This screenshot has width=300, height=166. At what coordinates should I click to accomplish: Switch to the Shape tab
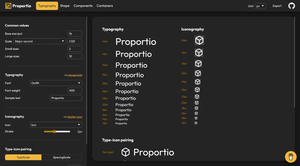pos(65,6)
